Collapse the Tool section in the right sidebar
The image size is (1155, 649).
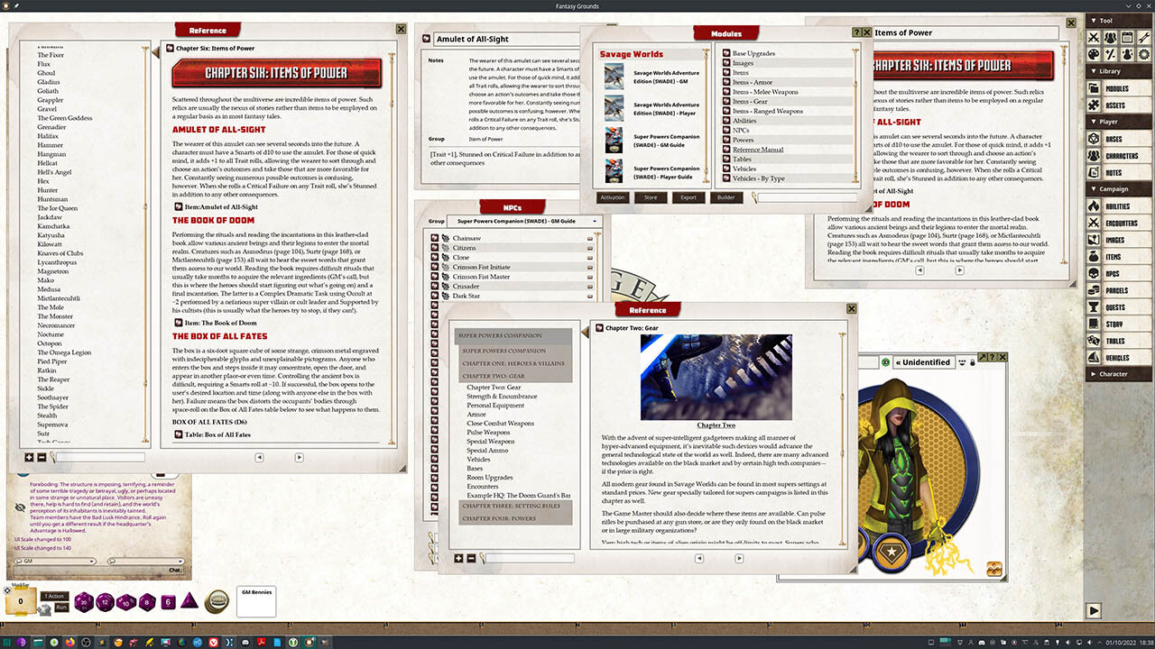[1095, 20]
